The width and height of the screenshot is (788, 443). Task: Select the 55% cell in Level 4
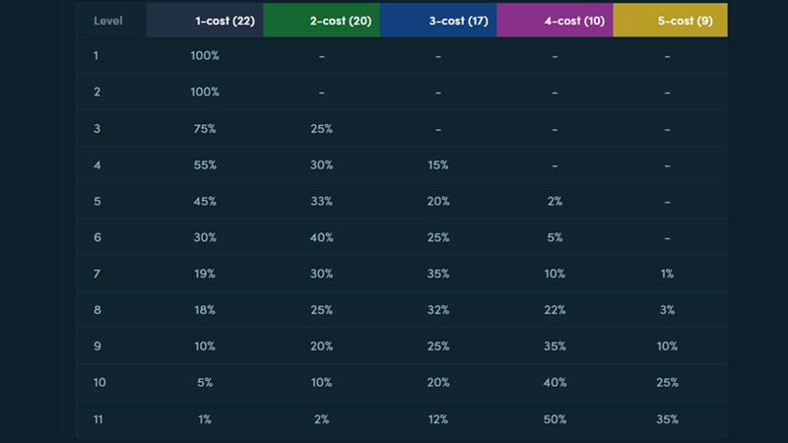205,165
